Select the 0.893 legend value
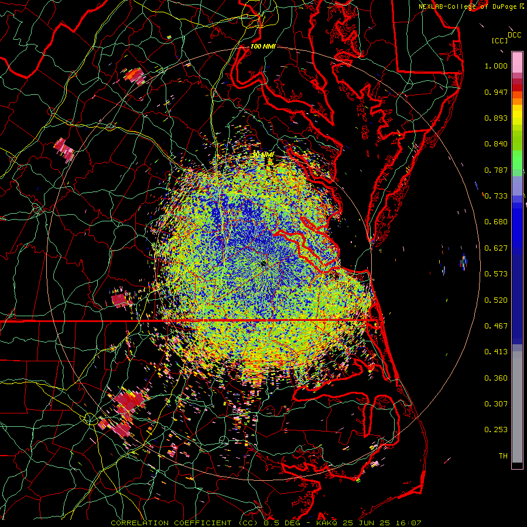Viewport: 527px width, 527px height. tap(496, 118)
